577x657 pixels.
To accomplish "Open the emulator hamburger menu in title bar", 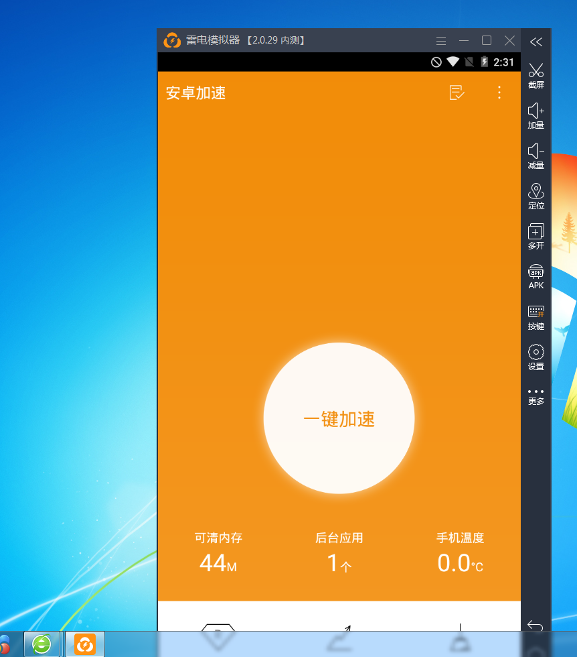I will coord(440,41).
